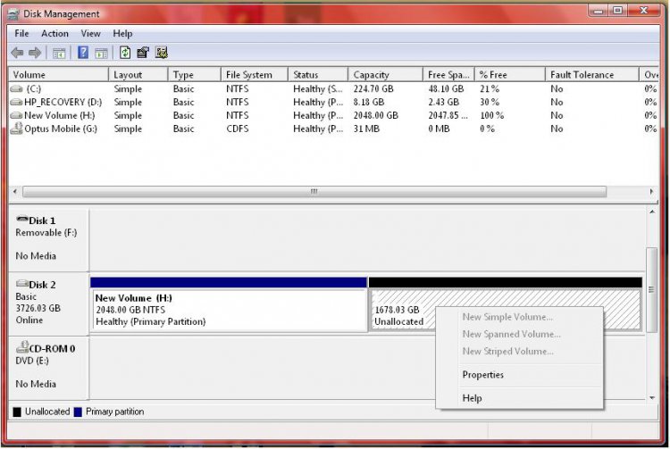Sort volumes by the Capacity column header
The width and height of the screenshot is (670, 449).
click(x=371, y=75)
